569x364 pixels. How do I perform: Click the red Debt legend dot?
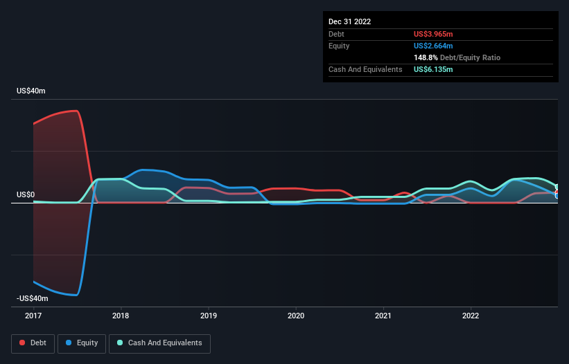coord(22,343)
